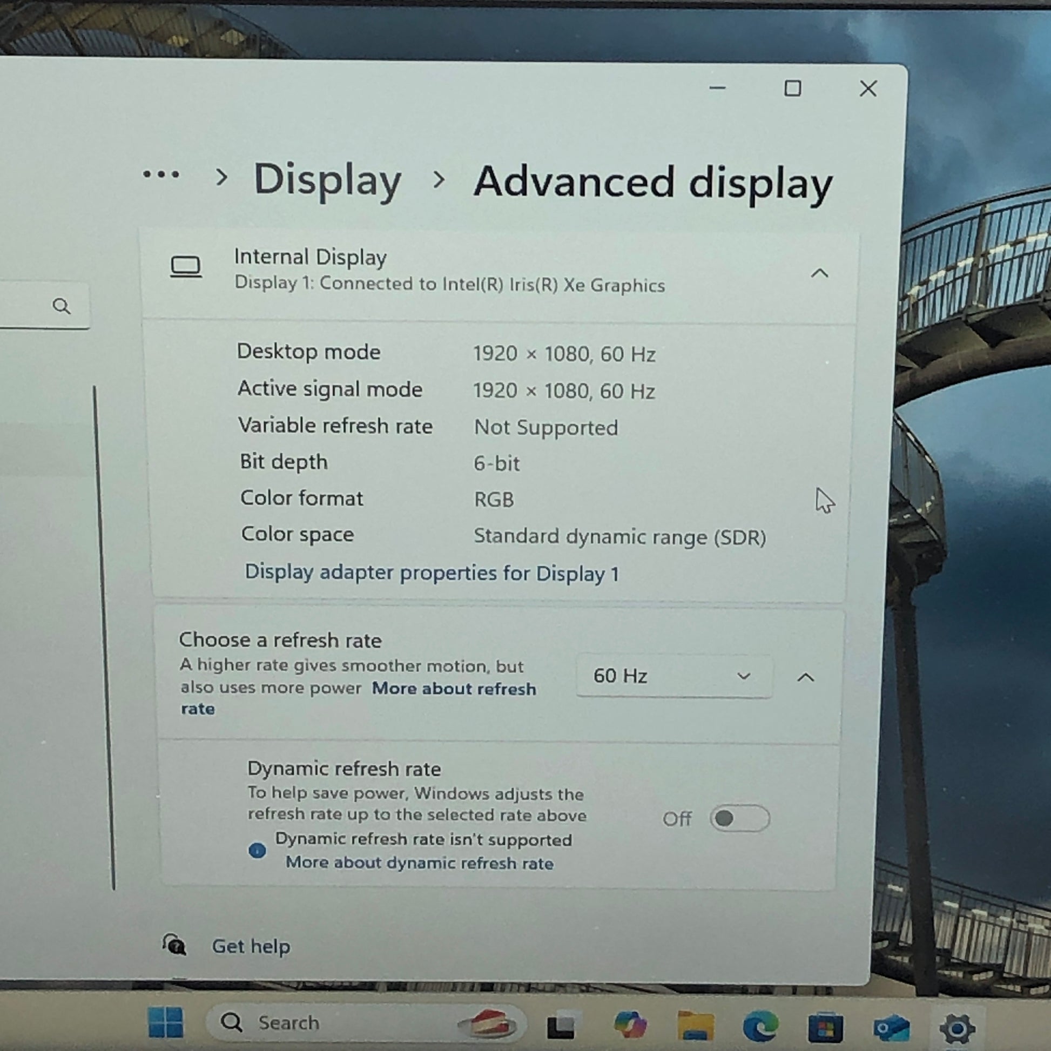Launch Copilot from the taskbar

tap(629, 1025)
